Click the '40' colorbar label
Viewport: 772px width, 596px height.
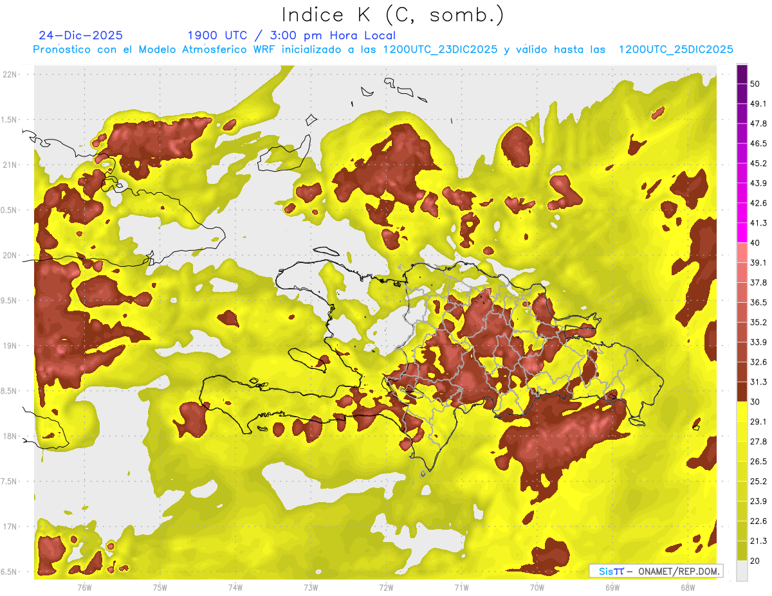(x=755, y=243)
